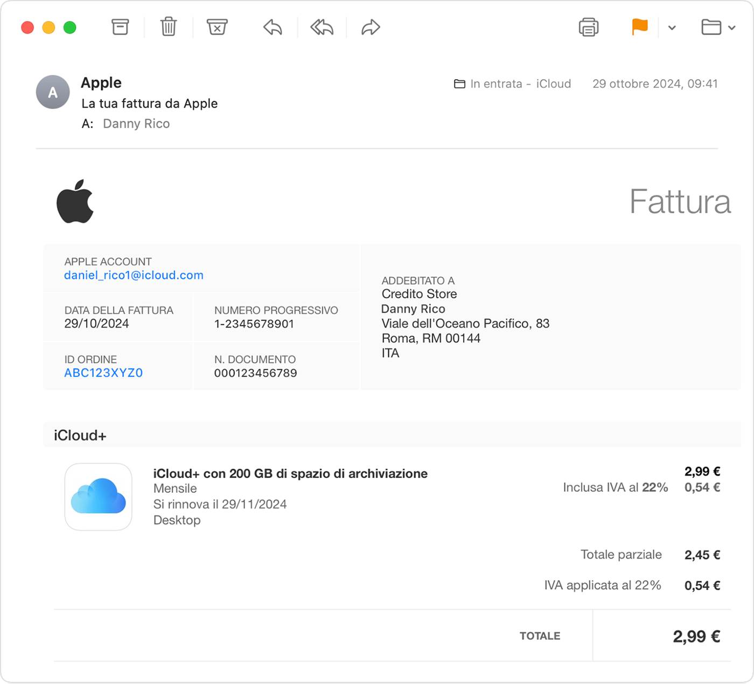Open folder options via the rightmost chevron
The width and height of the screenshot is (754, 684).
click(x=731, y=27)
